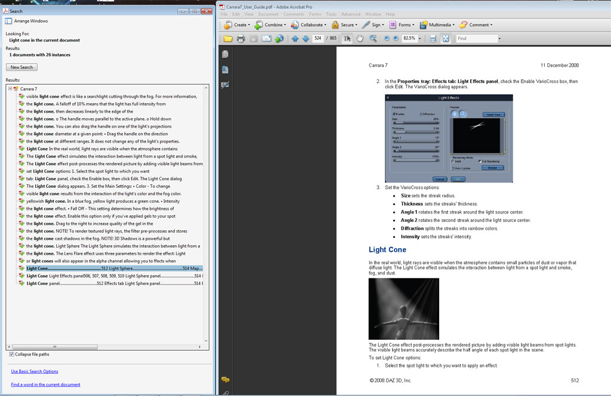Activate the Marquee Zoom tool
The width and height of the screenshot is (611, 396).
pos(373,39)
